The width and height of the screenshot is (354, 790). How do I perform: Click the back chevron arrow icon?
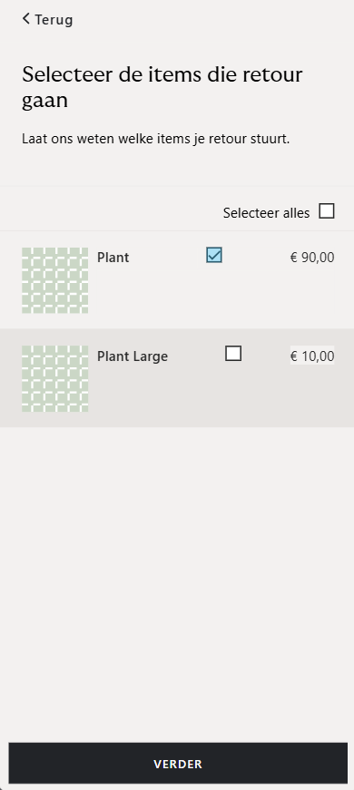[26, 19]
